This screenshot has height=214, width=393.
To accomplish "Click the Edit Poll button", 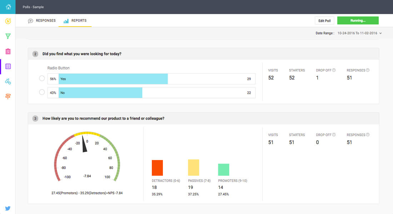I will [324, 21].
